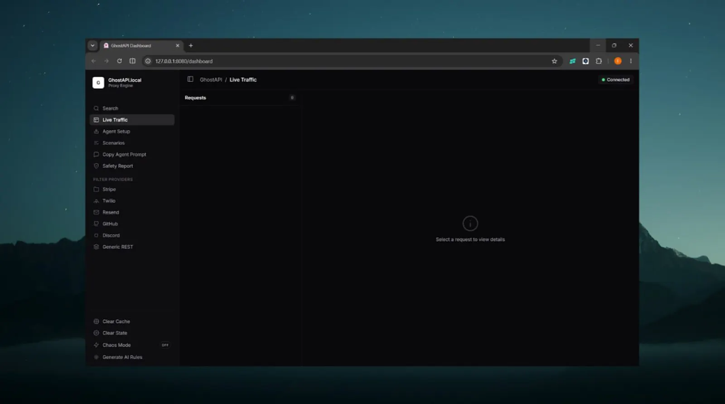This screenshot has height=404, width=725.
Task: Open Scenarios page
Action: [132, 143]
